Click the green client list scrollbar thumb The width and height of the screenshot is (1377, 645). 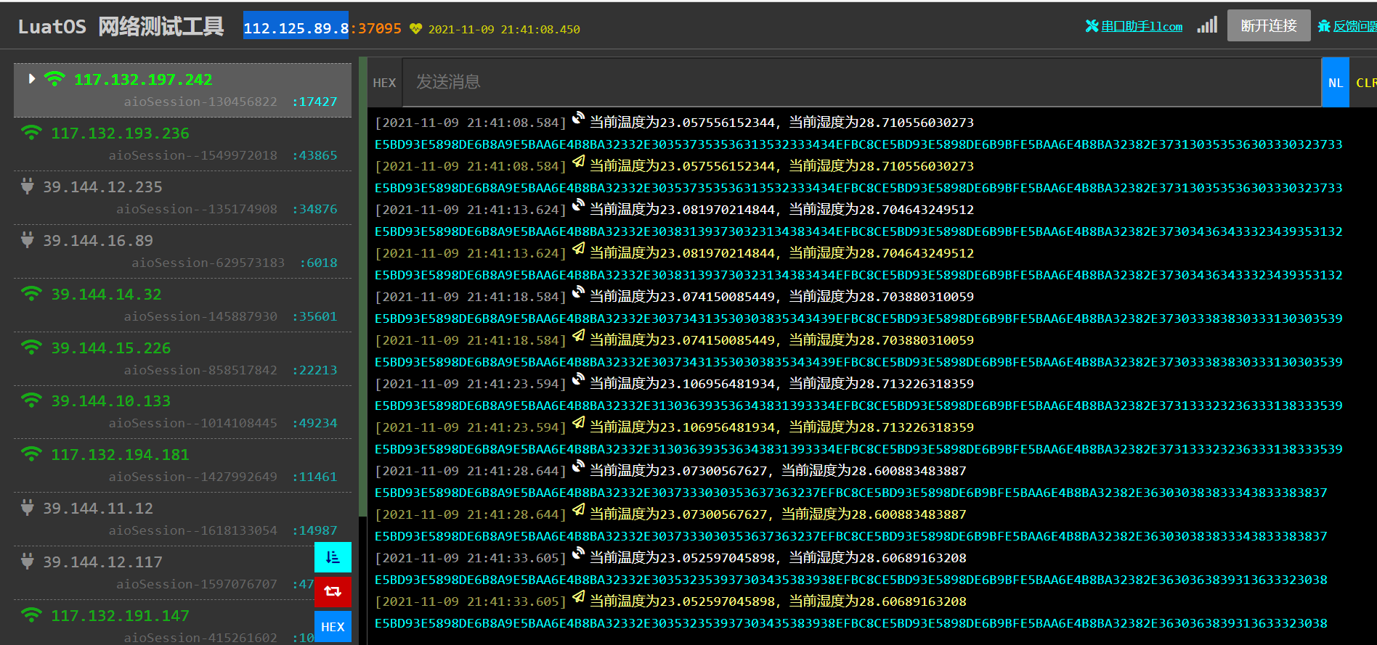tap(363, 286)
